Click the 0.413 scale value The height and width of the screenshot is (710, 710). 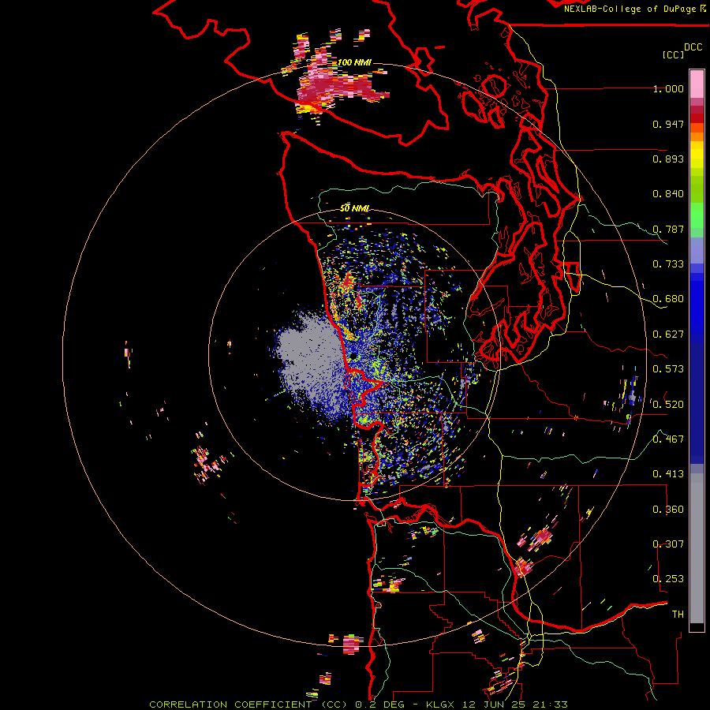pos(668,474)
